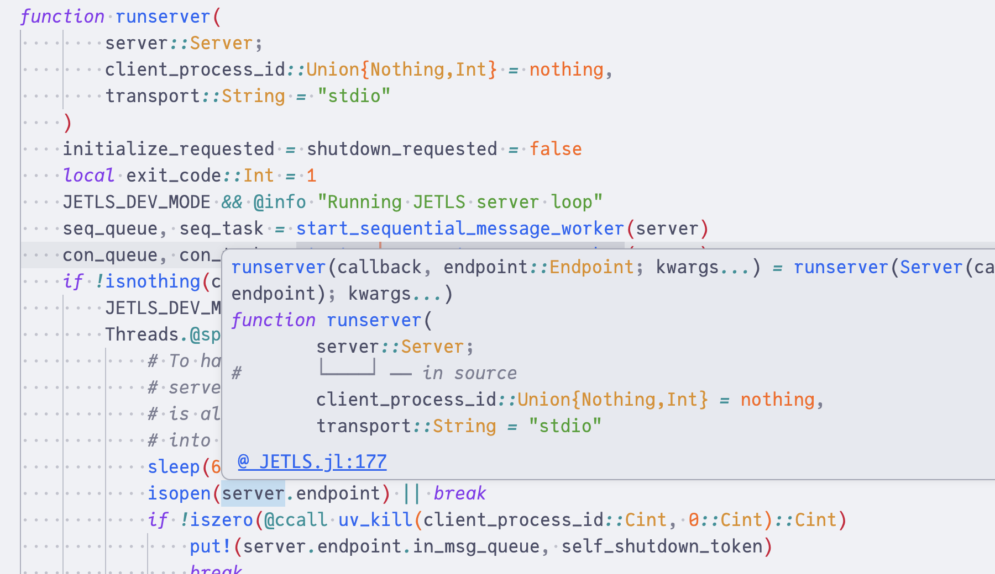Click 'self_shutdown_token' argument
The height and width of the screenshot is (574, 995).
(662, 546)
